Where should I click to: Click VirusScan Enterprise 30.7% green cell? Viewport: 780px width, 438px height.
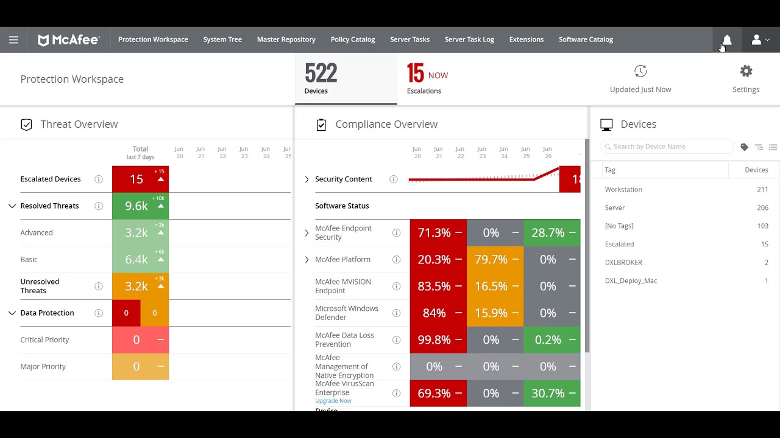(552, 394)
